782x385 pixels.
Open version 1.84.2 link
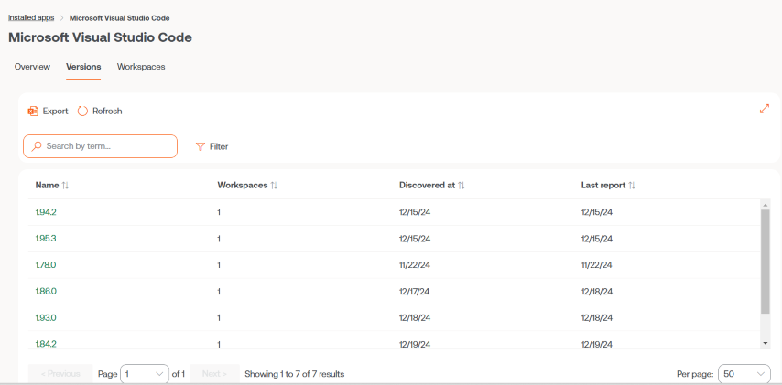pyautogui.click(x=46, y=344)
